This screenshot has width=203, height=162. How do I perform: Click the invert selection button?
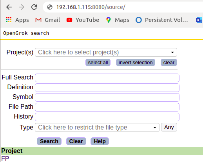pyautogui.click(x=136, y=63)
